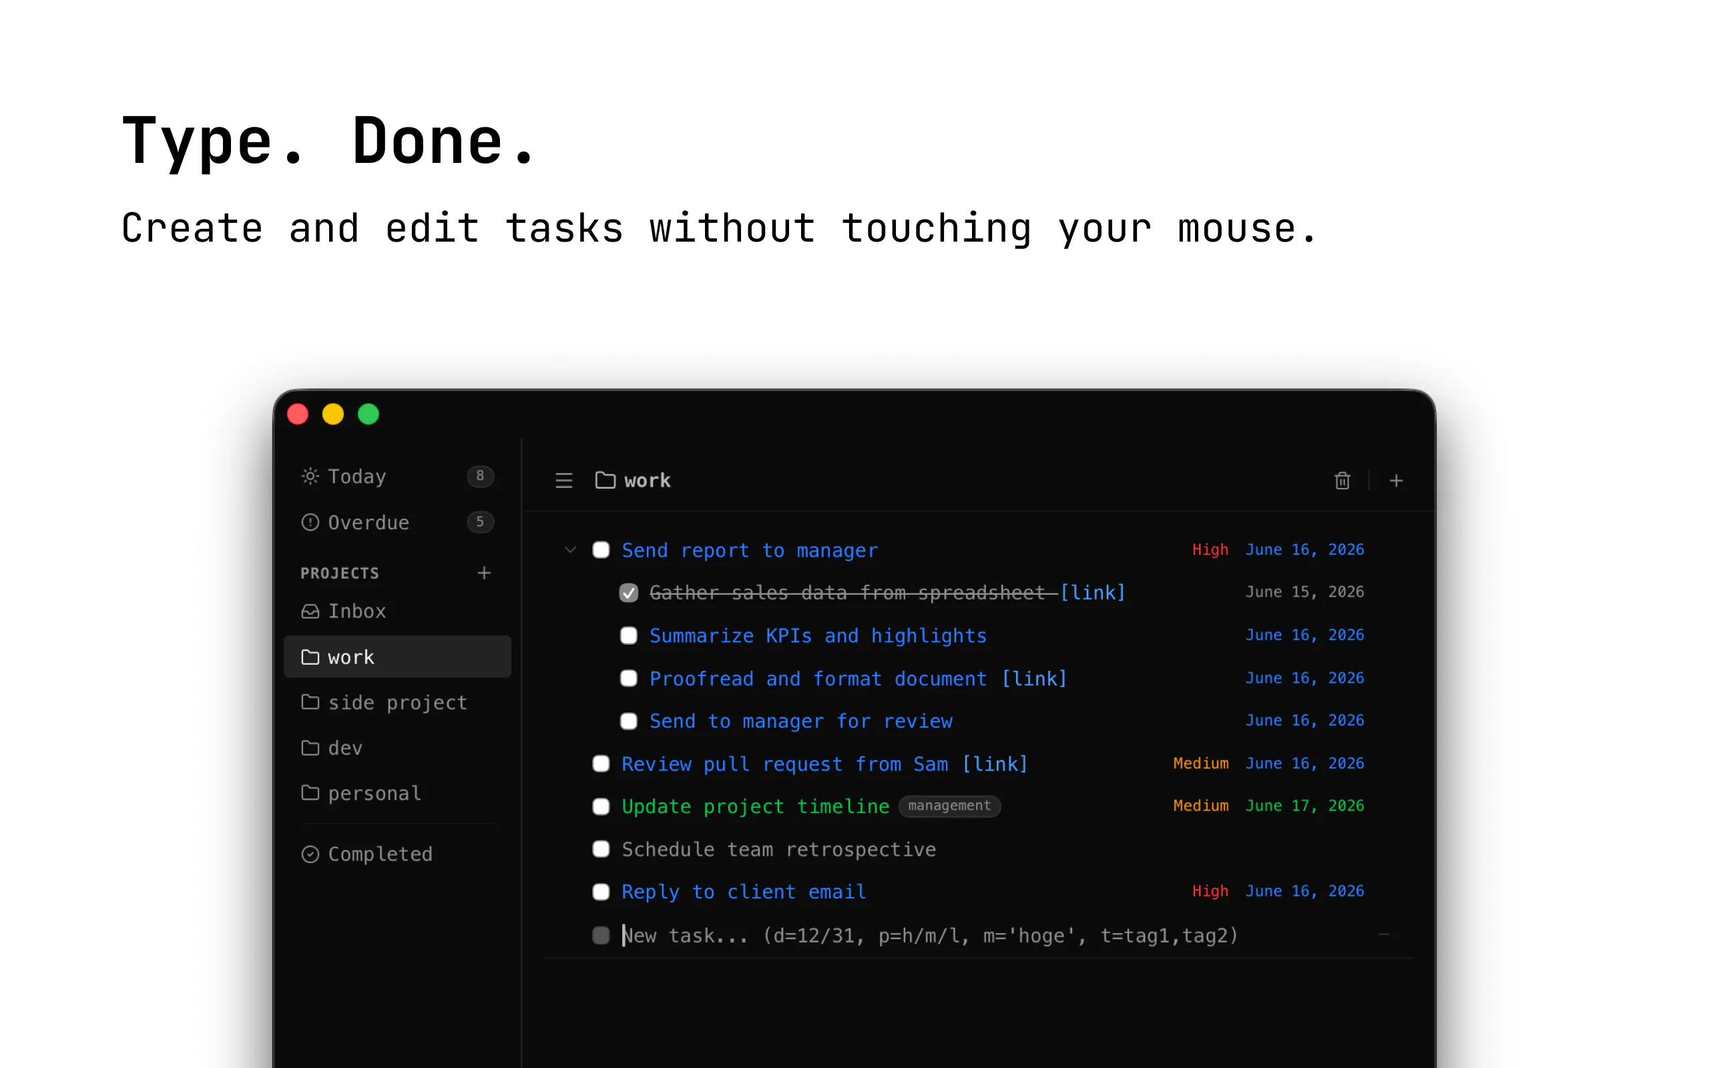Click the management tag
The image size is (1709, 1068).
pos(949,806)
